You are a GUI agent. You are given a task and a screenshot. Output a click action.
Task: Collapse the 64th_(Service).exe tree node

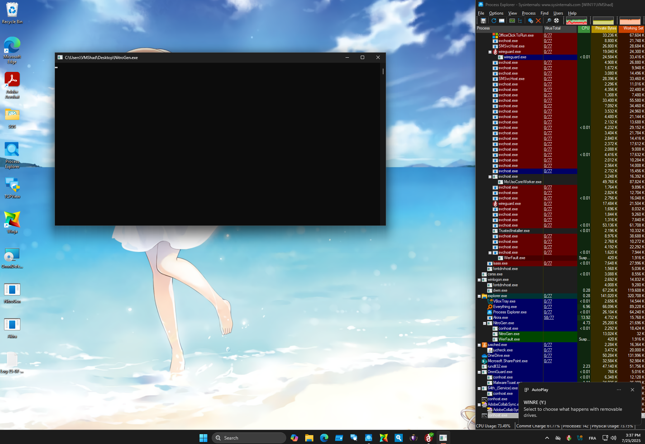pyautogui.click(x=479, y=388)
